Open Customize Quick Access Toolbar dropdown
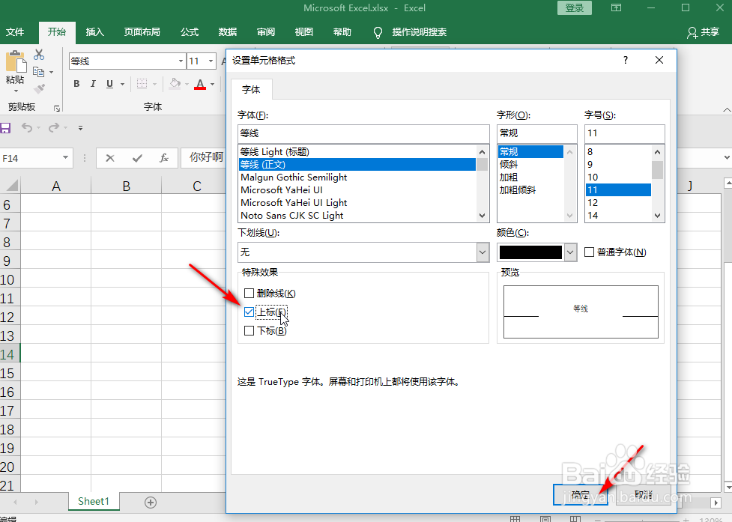This screenshot has width=732, height=522. [80, 128]
